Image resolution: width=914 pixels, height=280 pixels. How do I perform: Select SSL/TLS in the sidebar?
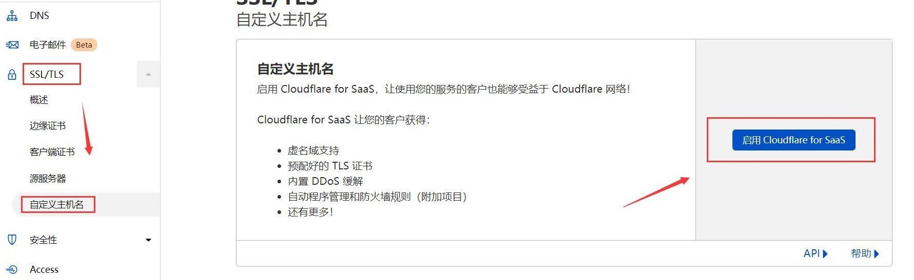tap(47, 75)
